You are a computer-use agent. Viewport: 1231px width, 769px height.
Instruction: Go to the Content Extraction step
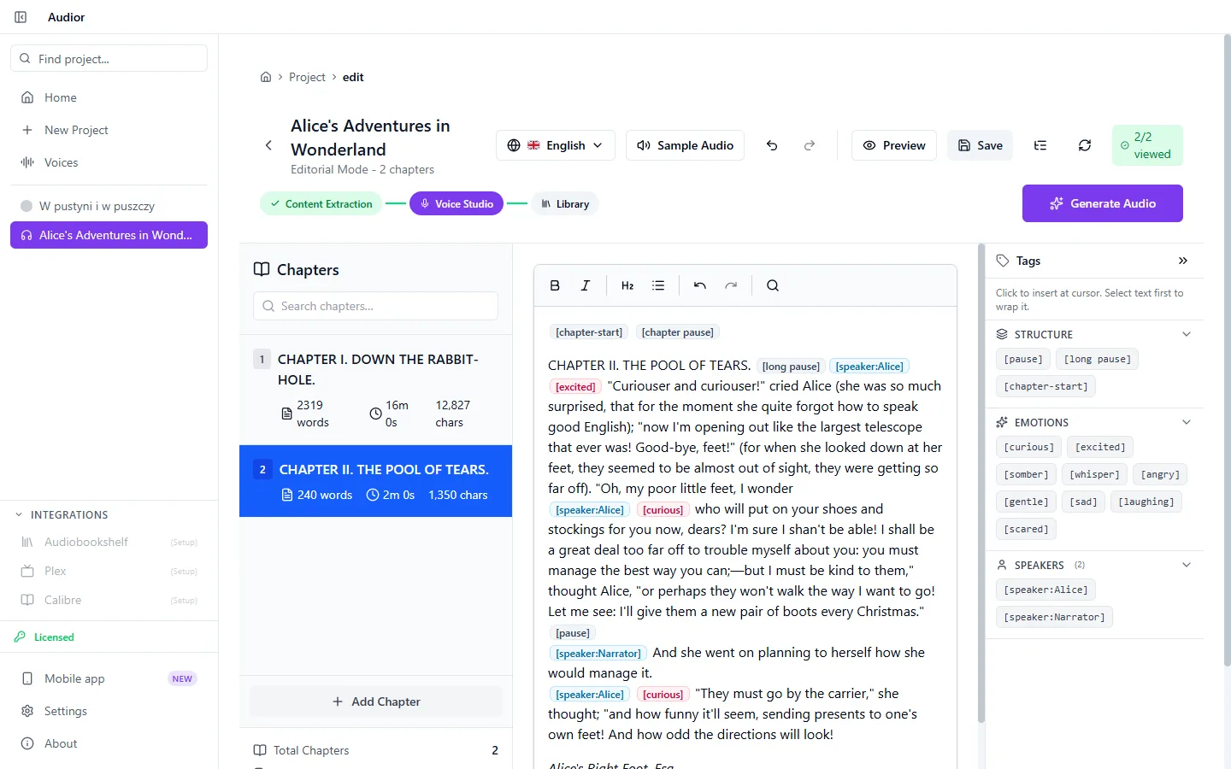point(321,204)
